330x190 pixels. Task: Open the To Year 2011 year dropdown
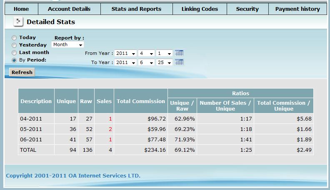tap(125, 62)
